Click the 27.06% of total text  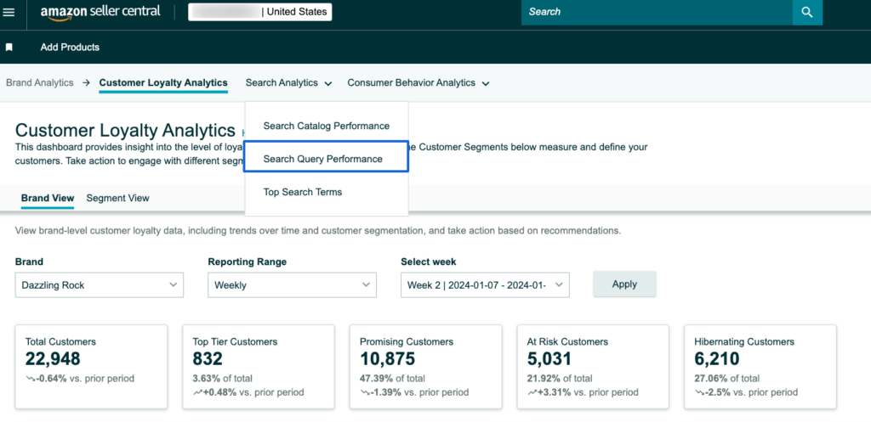tap(726, 379)
